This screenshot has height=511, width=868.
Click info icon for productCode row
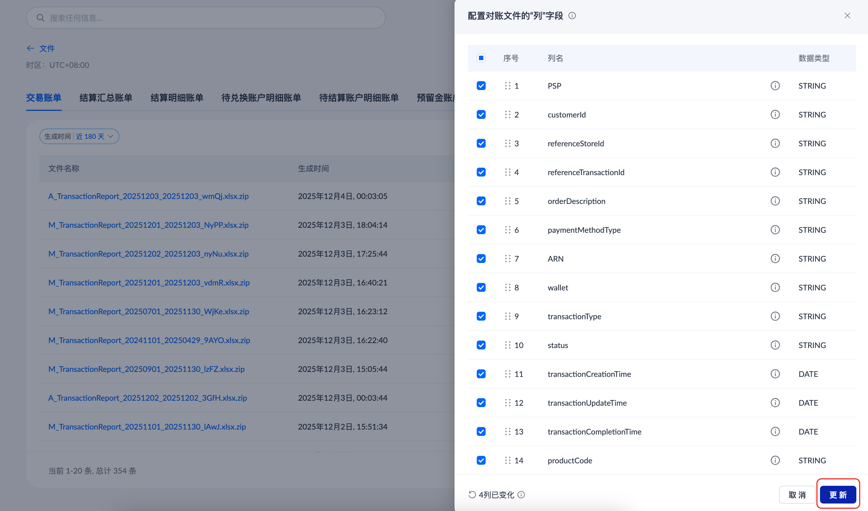(775, 460)
